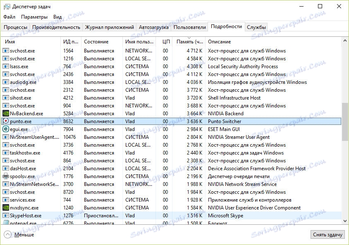Image resolution: width=349 pixels, height=245 pixels.
Task: Click the audiodg.exe process icon
Action: coord(5,82)
